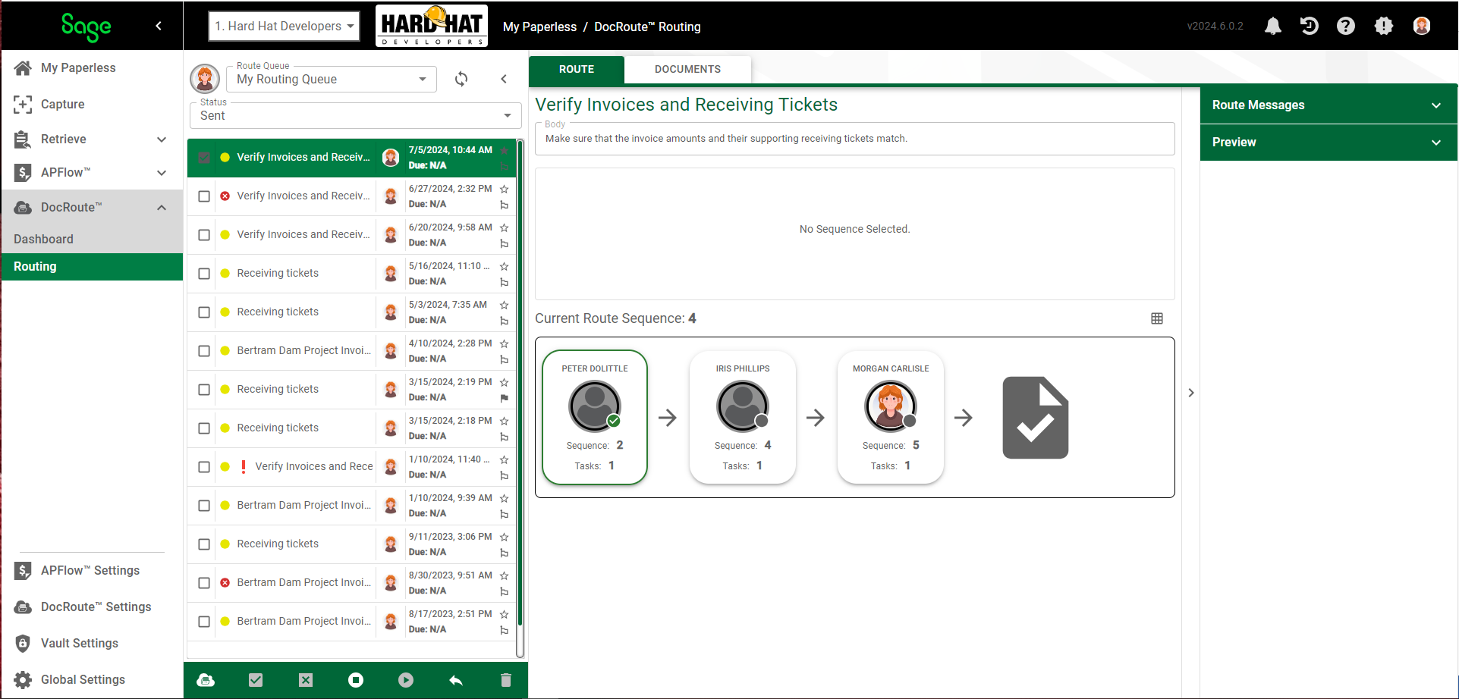This screenshot has height=699, width=1459.
Task: Click the trash delete icon in bottom toolbar
Action: coord(506,680)
